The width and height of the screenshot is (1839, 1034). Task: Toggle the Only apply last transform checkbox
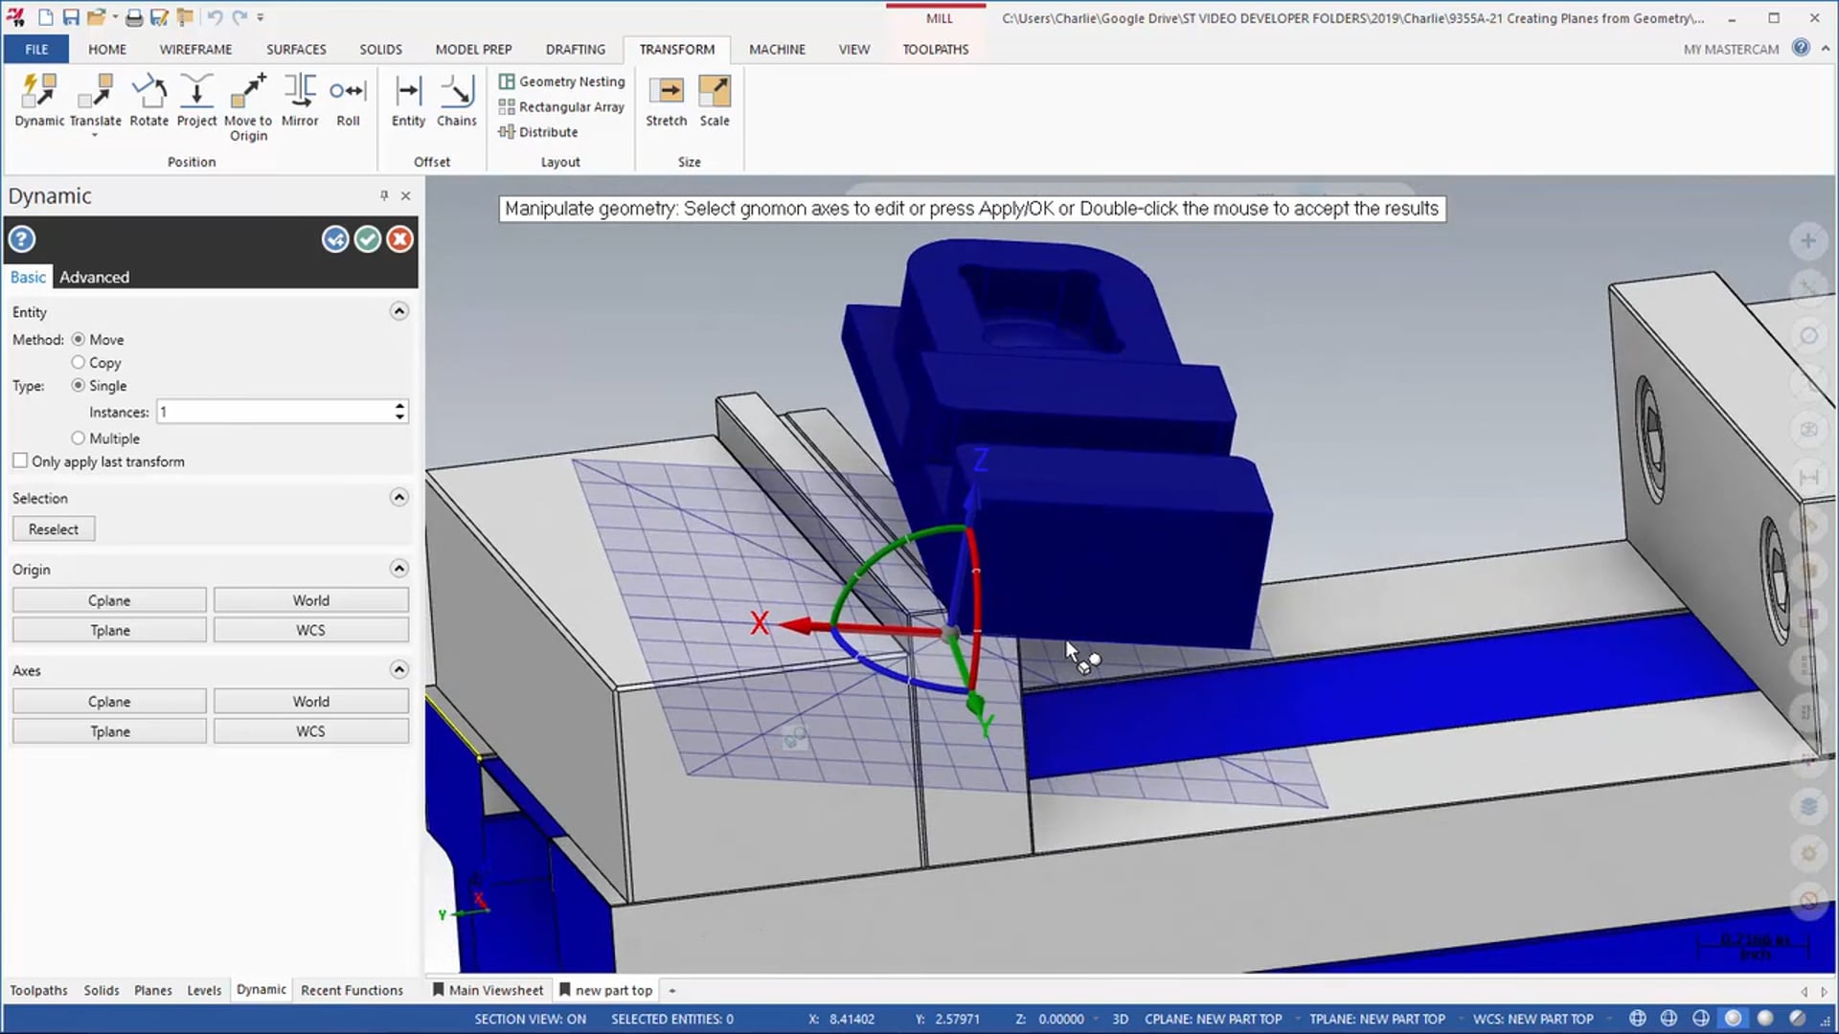pos(19,461)
